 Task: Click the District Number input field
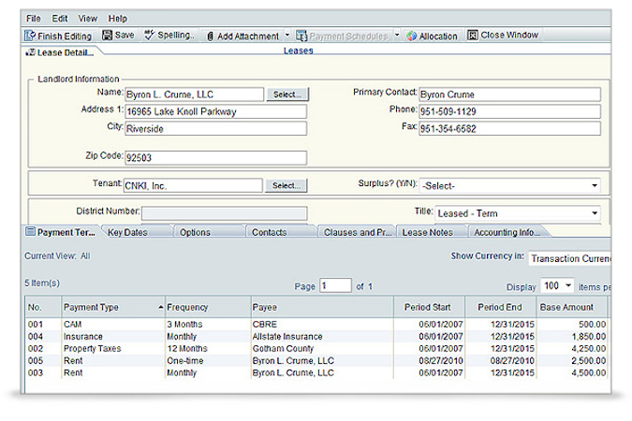pos(224,213)
